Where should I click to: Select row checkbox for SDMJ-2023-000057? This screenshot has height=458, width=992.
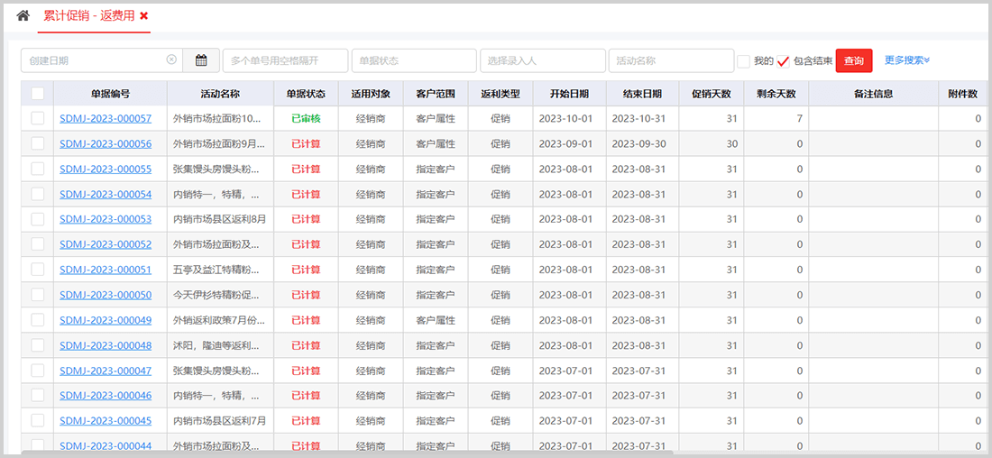tap(37, 118)
